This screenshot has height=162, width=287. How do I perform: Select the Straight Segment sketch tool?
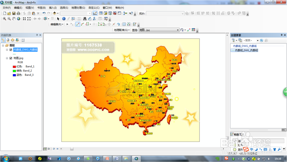[x=78, y=24]
